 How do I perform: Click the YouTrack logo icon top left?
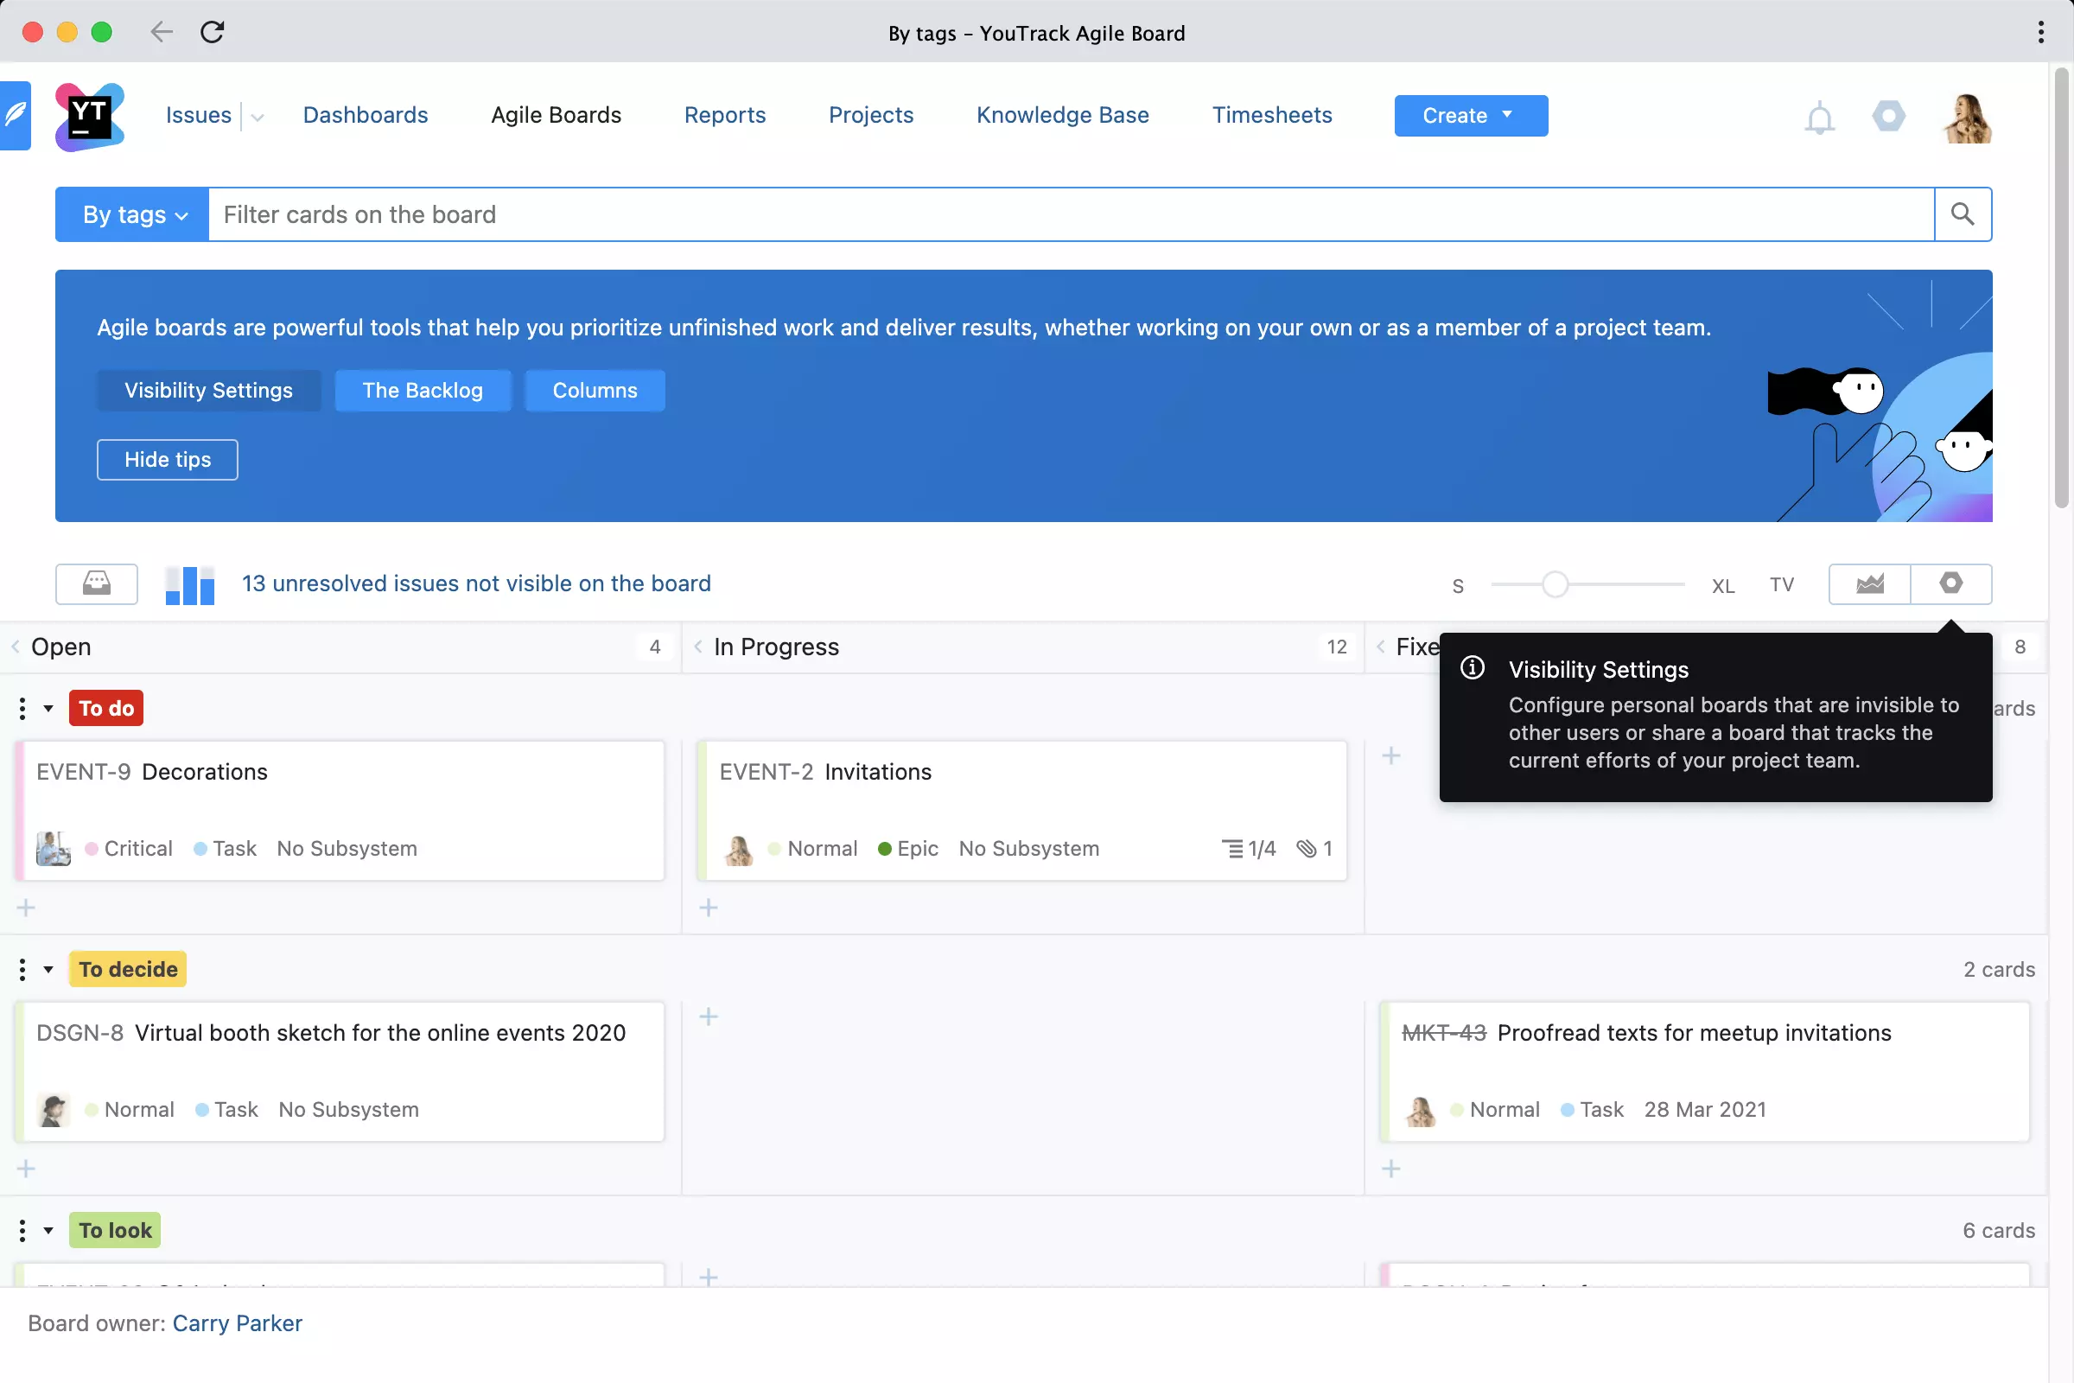click(90, 116)
